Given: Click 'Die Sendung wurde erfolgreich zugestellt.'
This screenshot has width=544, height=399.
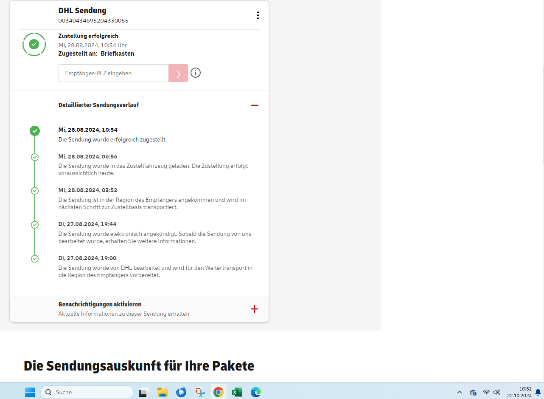Looking at the screenshot, I should click(x=112, y=139).
